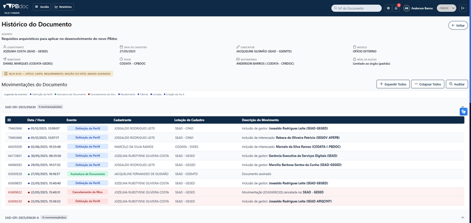
Task: Click the Data / Hora column header
Action: [x=36, y=120]
